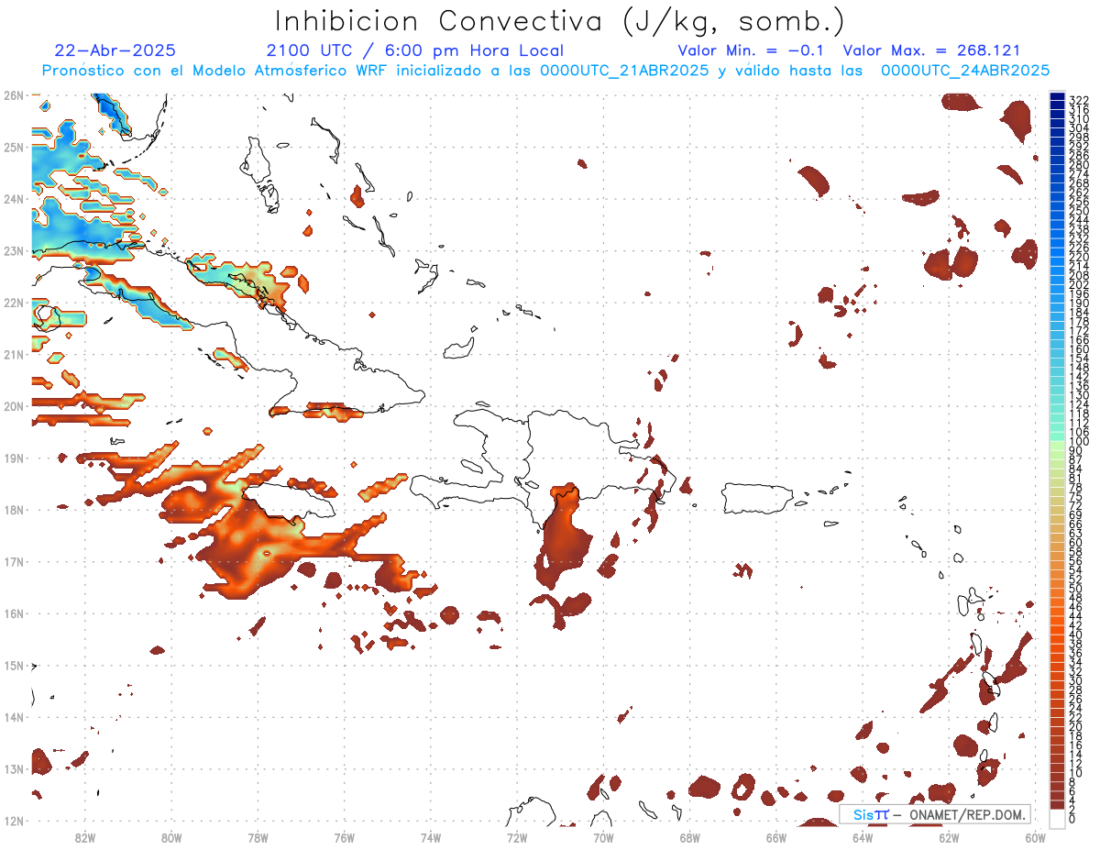
Task: Click the '20N' latitude label
Action: 13,406
